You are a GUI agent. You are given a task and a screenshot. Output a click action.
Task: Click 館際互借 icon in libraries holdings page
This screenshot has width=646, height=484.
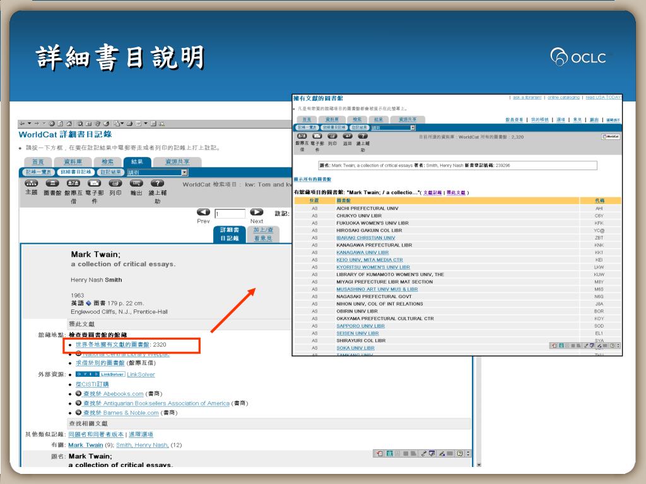[302, 136]
